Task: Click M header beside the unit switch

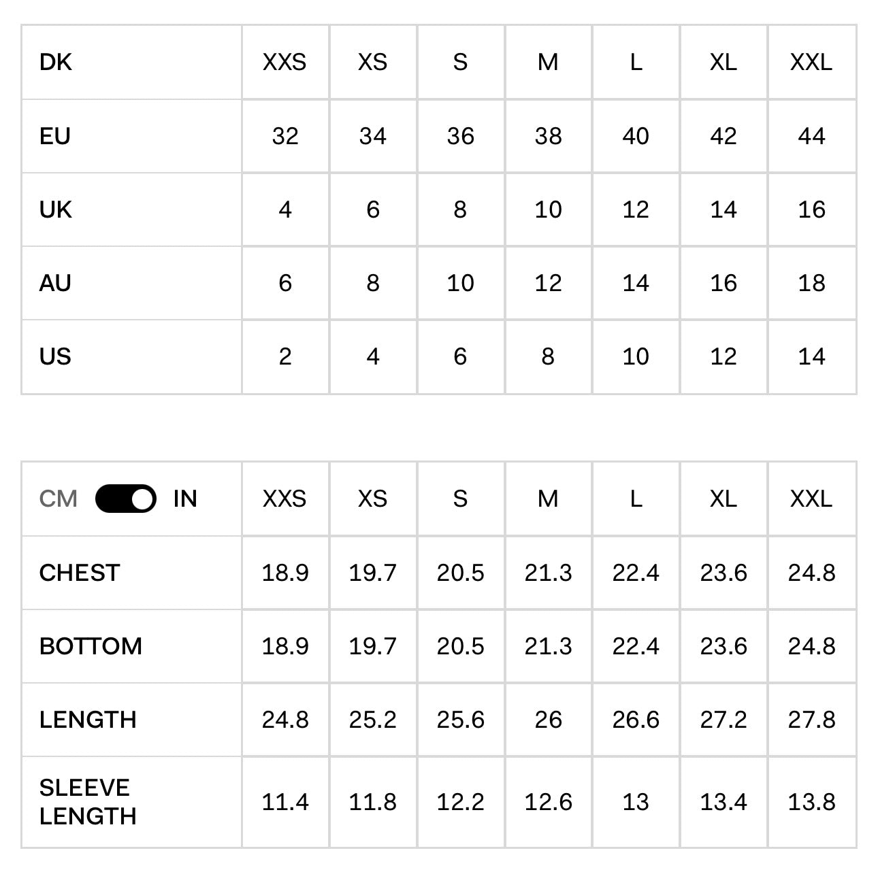Action: click(548, 499)
